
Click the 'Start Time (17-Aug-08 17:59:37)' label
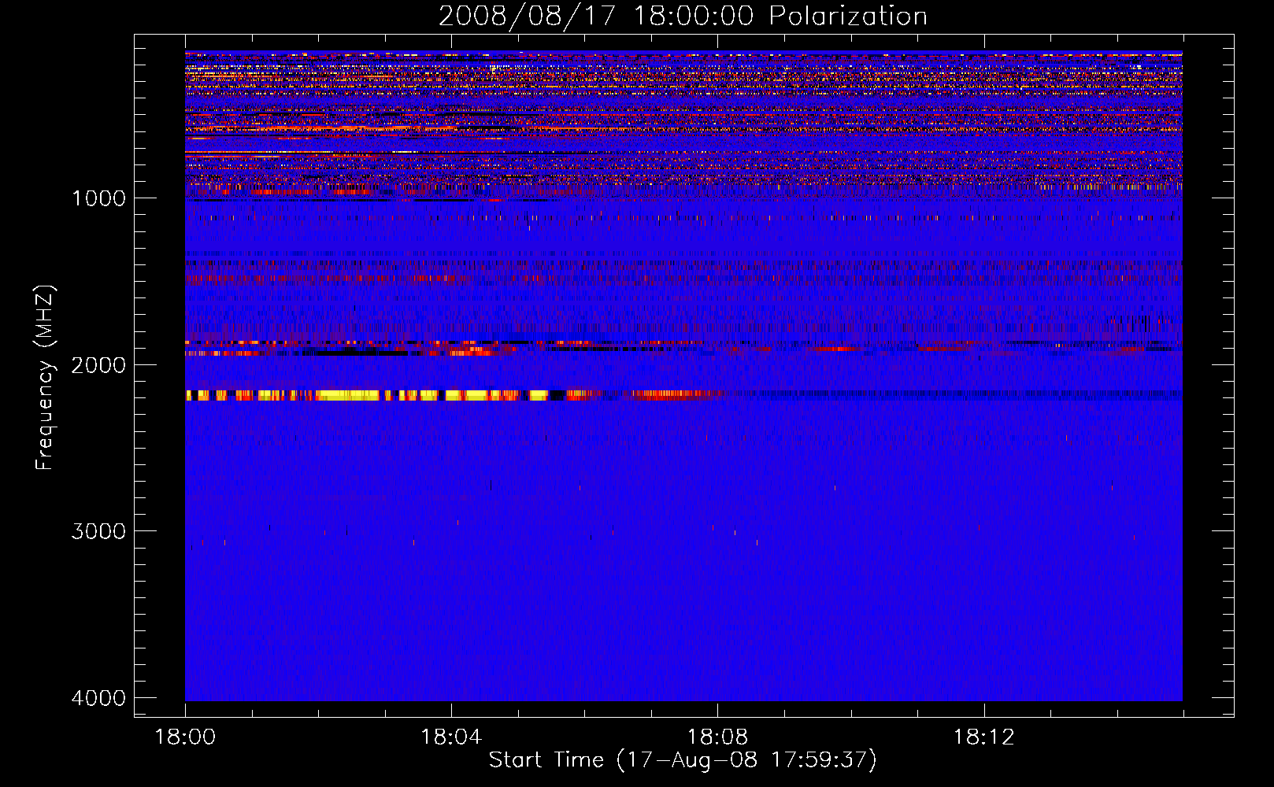(683, 760)
